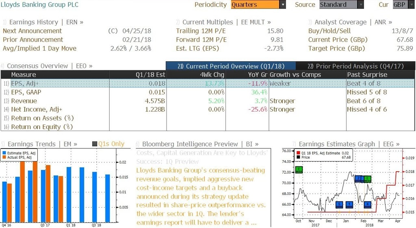This screenshot has width=416, height=228.
Task: Click the blue Estimate EPS legend square
Action: pyautogui.click(x=4, y=153)
